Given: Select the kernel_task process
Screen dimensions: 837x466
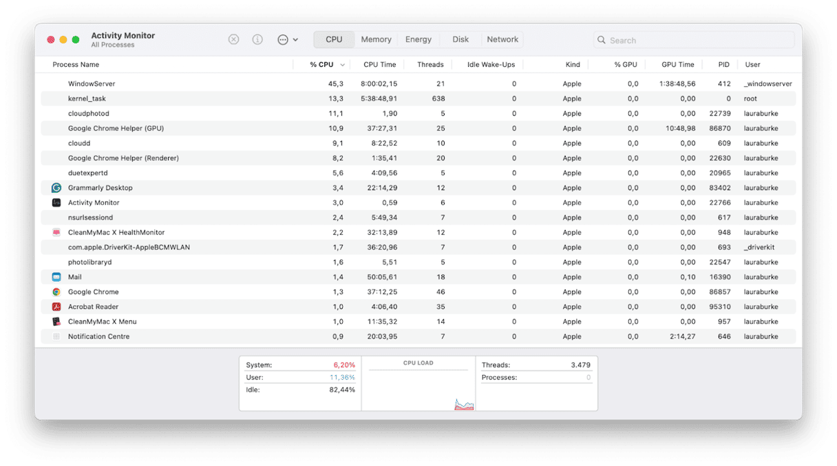Looking at the screenshot, I should point(275,98).
